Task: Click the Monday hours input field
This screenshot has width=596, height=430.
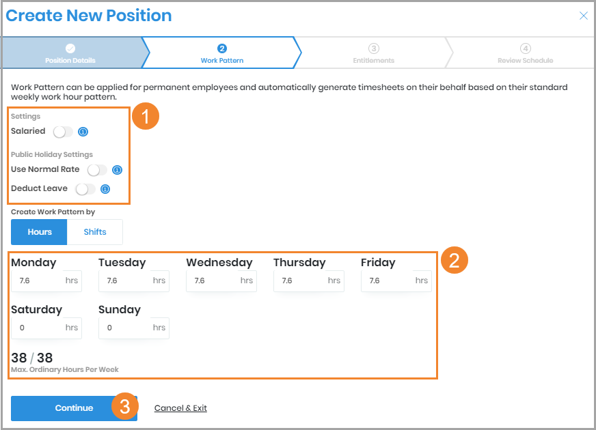Action: pos(37,281)
